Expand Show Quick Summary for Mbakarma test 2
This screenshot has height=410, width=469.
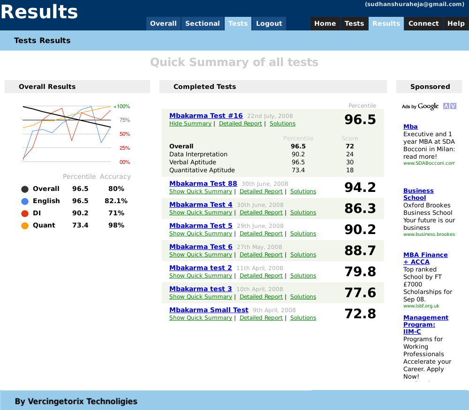(x=201, y=276)
